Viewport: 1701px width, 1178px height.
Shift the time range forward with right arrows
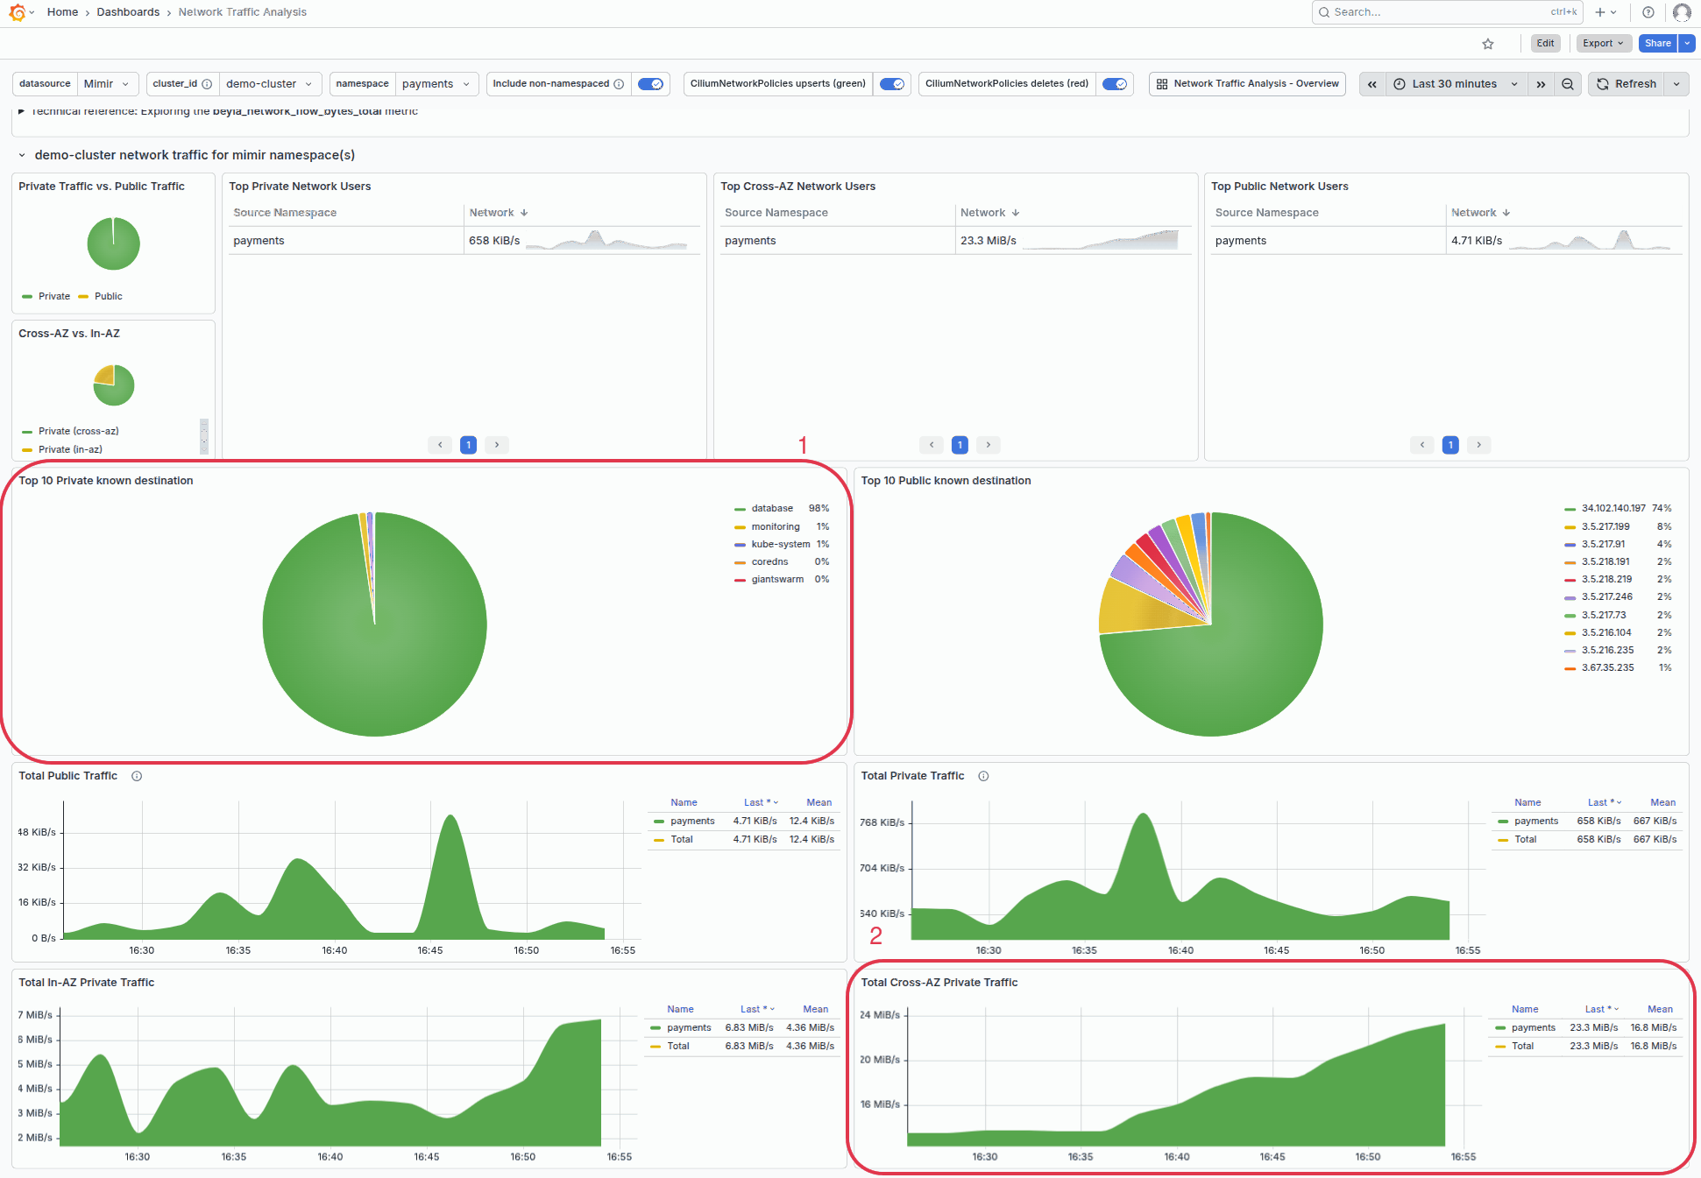1542,83
